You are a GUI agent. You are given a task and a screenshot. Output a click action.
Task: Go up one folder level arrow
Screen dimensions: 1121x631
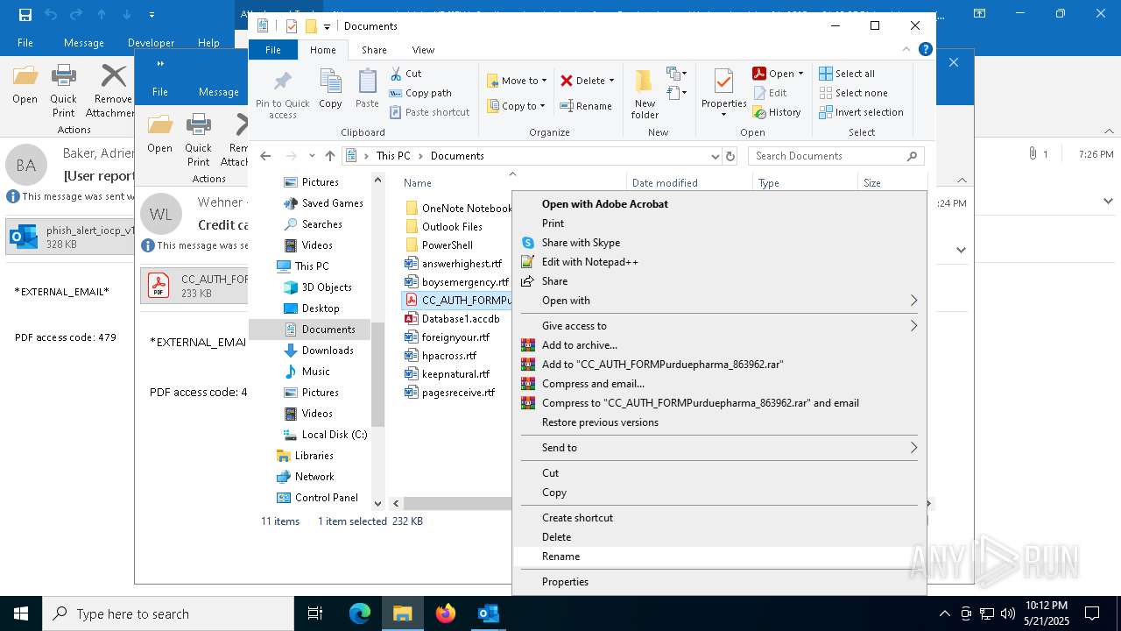click(329, 156)
